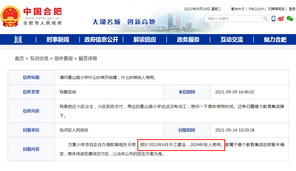Click the 我要咨询 cell

pos(109,92)
